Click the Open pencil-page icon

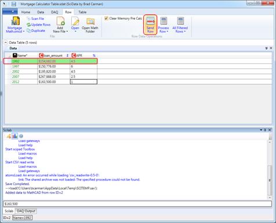point(75,21)
